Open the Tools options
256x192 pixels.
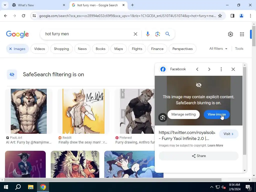click(x=239, y=49)
